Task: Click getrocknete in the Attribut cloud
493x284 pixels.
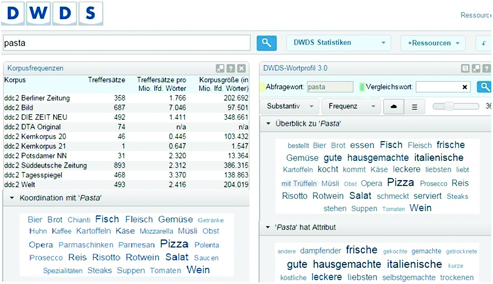Action: tap(461, 252)
